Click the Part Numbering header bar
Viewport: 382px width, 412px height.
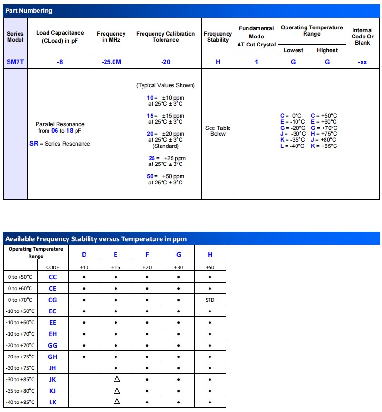point(191,11)
